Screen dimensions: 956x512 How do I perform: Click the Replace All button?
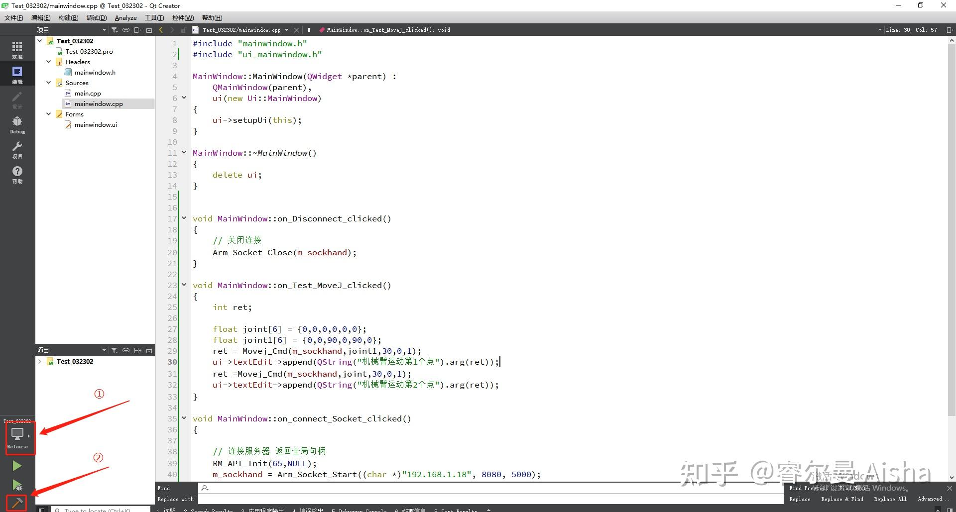click(x=890, y=499)
